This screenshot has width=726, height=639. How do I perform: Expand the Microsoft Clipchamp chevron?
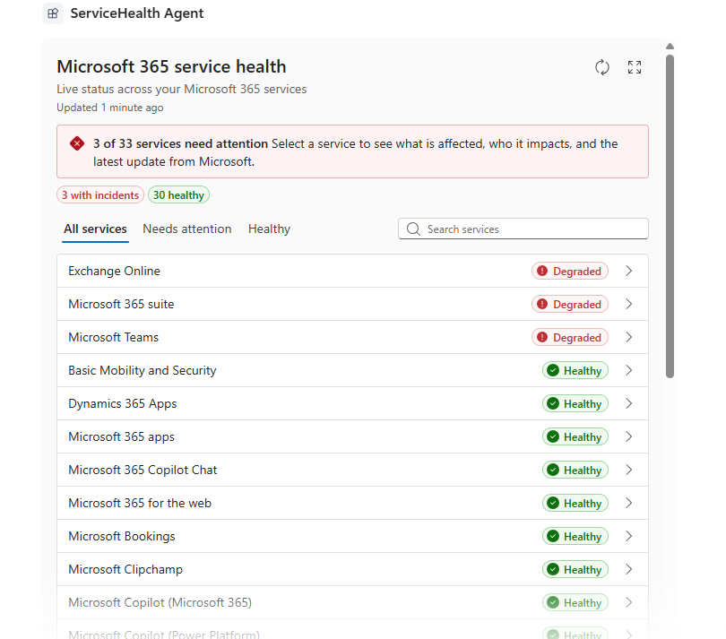point(629,569)
